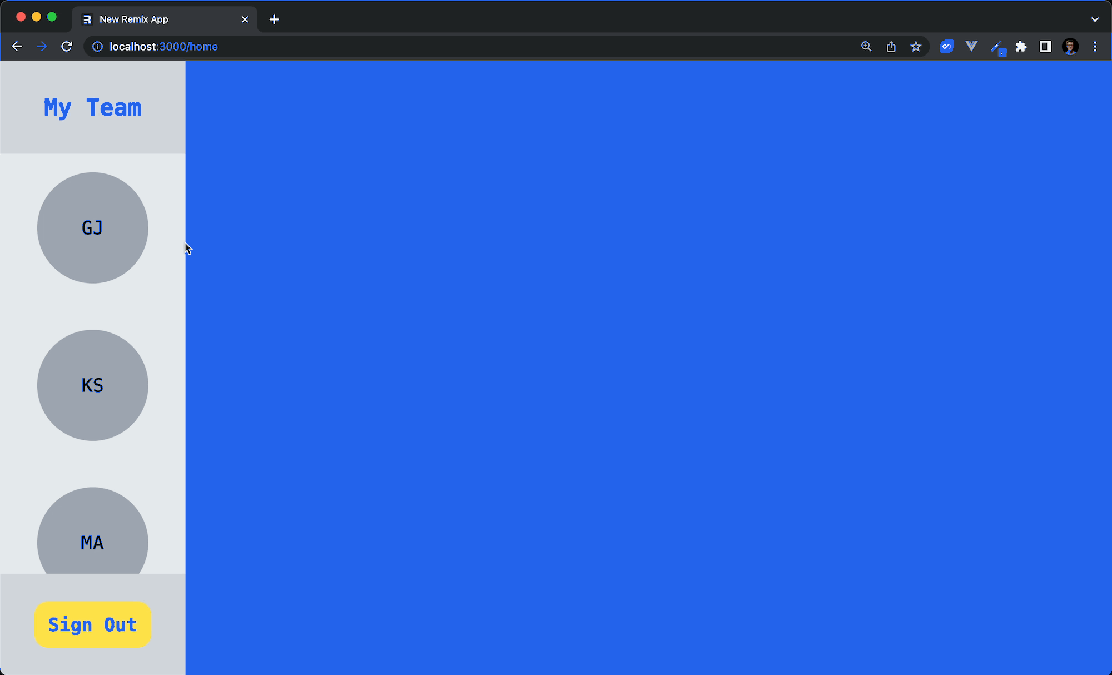
Task: Expand the tab search chevron
Action: tap(1095, 19)
